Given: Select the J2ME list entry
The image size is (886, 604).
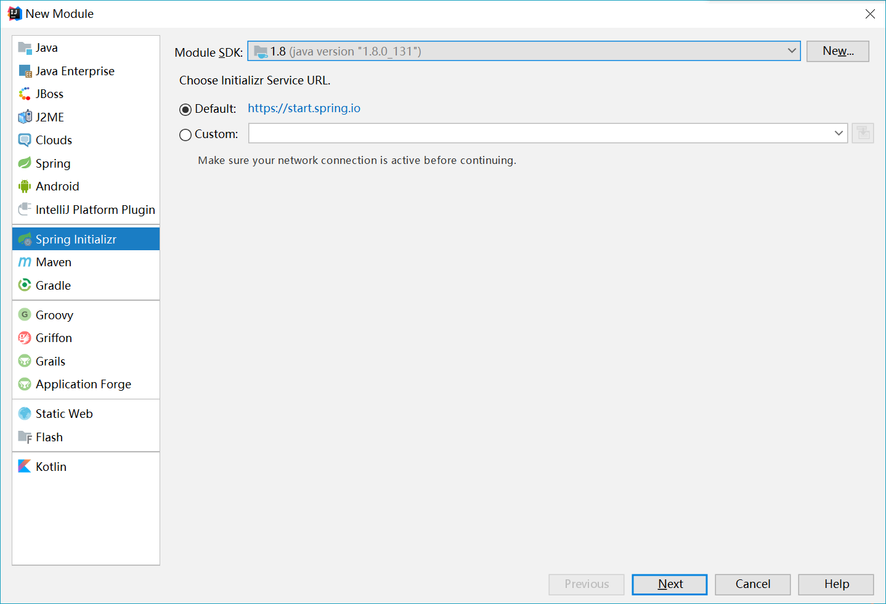Looking at the screenshot, I should point(86,117).
